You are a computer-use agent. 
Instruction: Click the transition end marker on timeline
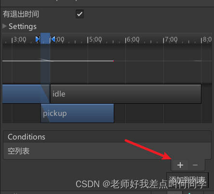[x=53, y=39]
